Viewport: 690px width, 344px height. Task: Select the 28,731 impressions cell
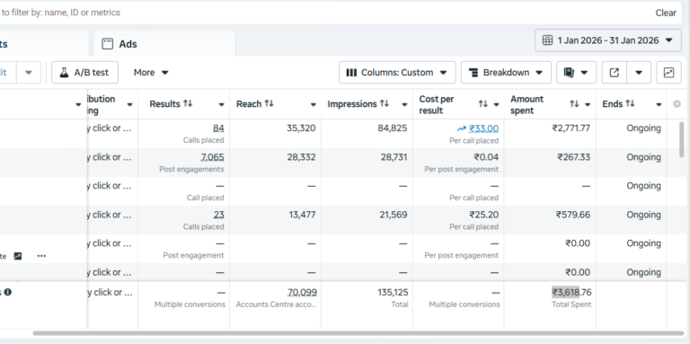coord(393,157)
